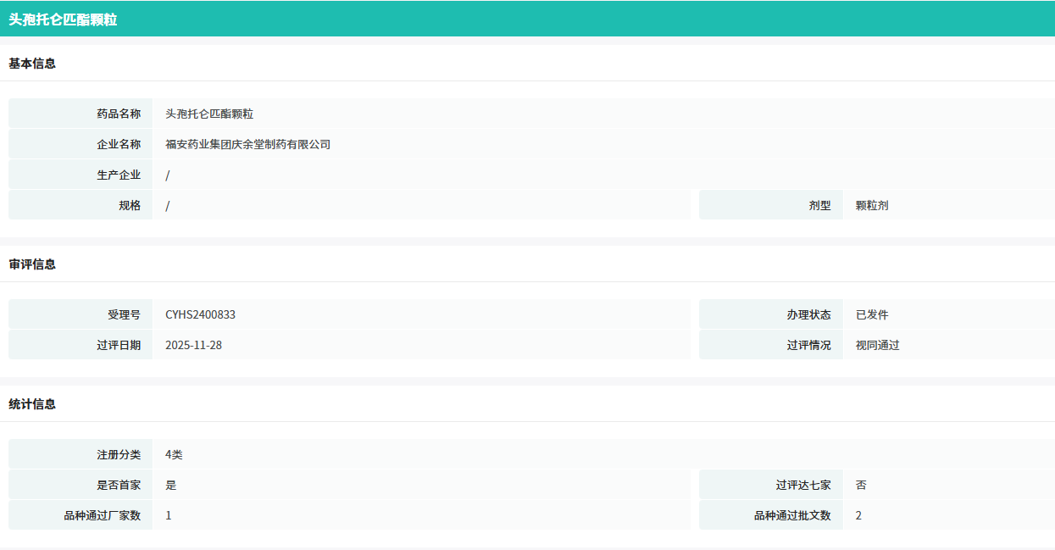Select the 是否首家 value 是

[x=171, y=485]
